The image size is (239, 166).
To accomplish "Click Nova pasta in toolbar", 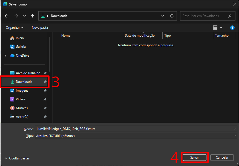I will tap(40, 28).
